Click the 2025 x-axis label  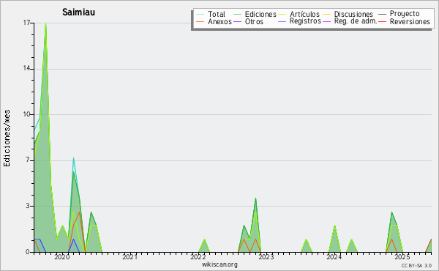pyautogui.click(x=402, y=257)
